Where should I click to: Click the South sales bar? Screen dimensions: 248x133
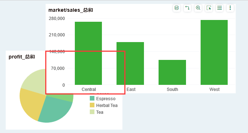(x=172, y=72)
